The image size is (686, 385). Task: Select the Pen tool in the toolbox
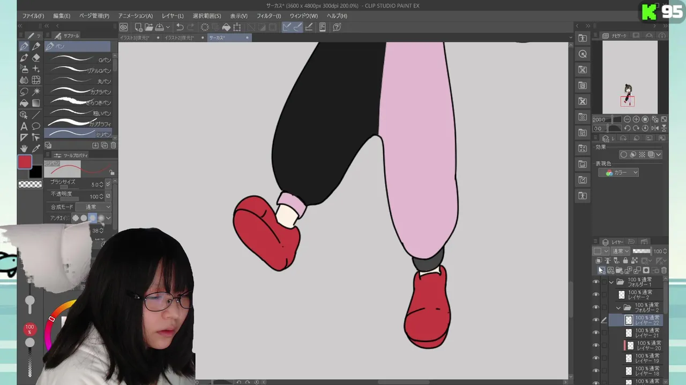tap(24, 47)
